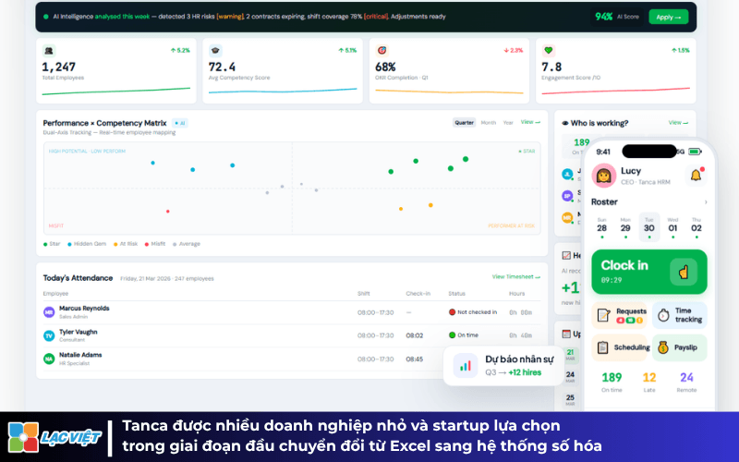Switch matrix to Year view
Screen dimensions: 739x462
pyautogui.click(x=507, y=123)
